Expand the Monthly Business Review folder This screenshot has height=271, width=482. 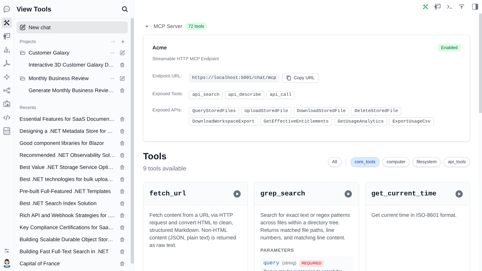click(23, 79)
